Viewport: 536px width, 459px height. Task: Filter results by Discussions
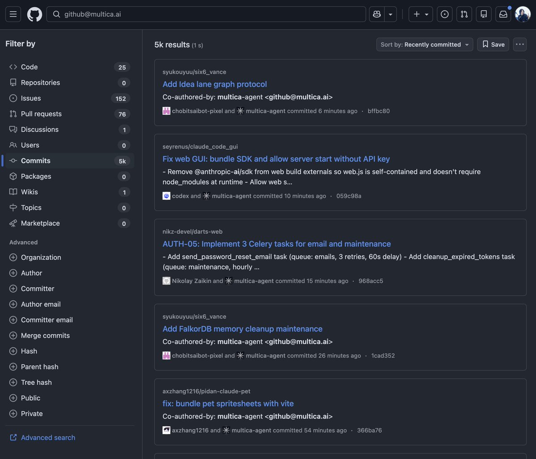70,130
